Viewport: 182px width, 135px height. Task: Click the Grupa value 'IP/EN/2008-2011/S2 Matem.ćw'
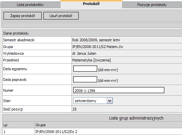[98, 47]
